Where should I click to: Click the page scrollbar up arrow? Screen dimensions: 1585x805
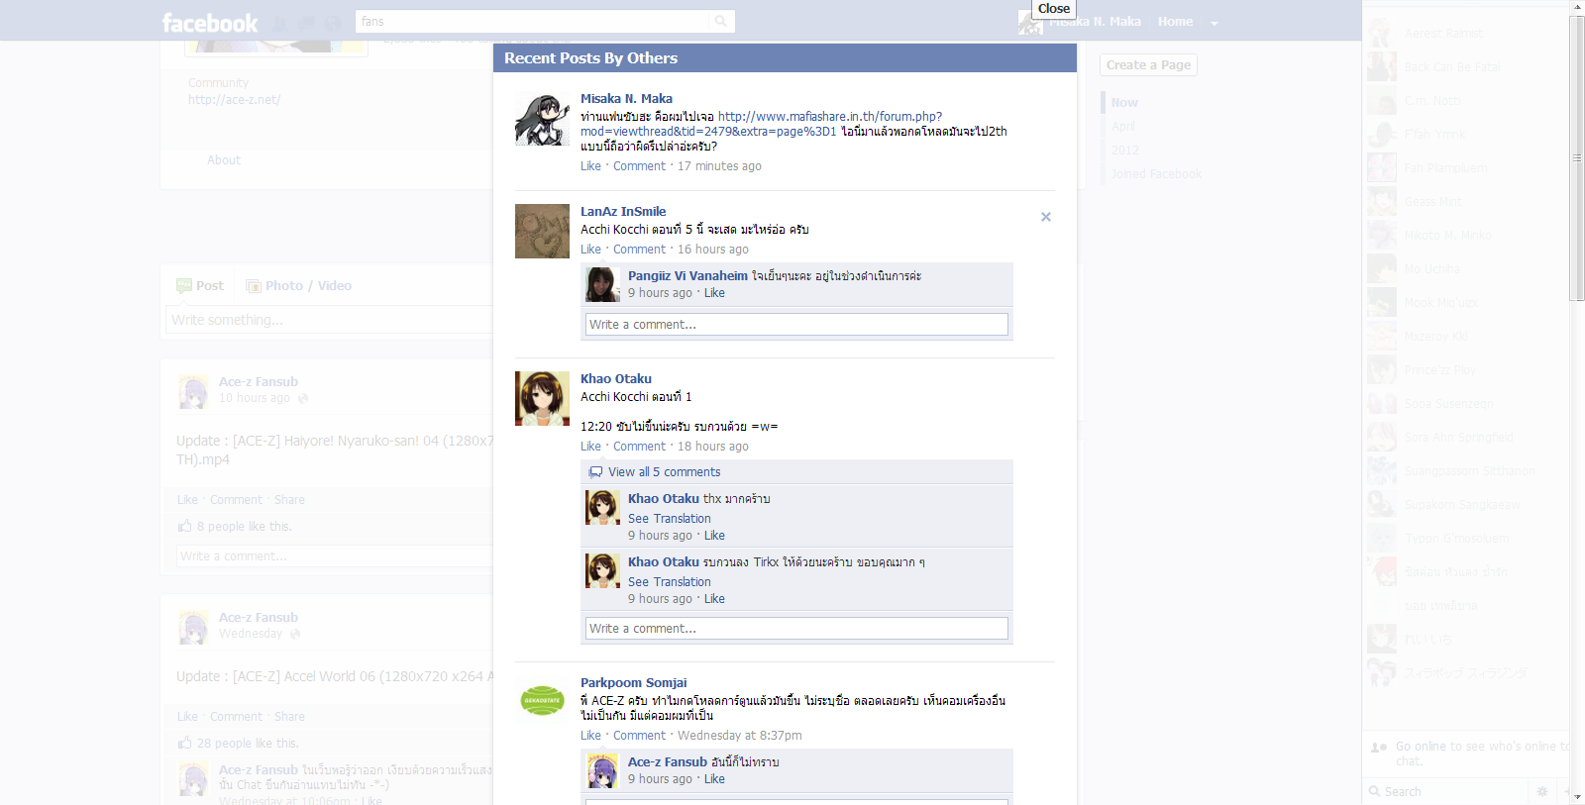tap(1577, 7)
